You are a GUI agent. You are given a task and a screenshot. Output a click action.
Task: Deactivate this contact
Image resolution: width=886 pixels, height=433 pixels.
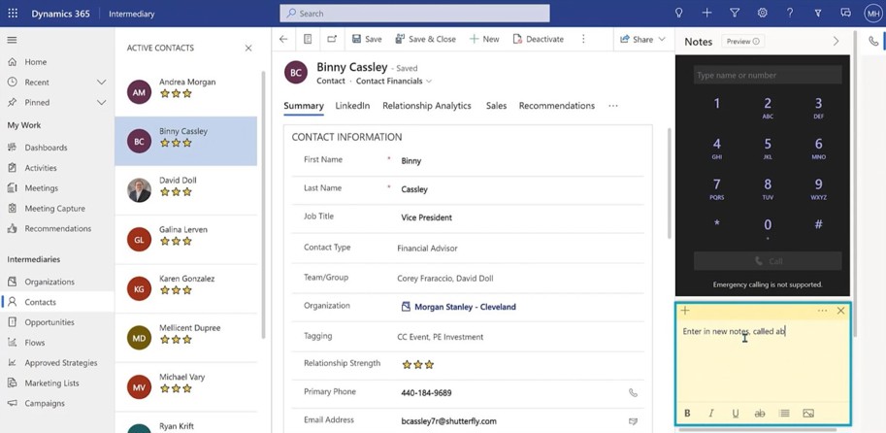pos(538,39)
